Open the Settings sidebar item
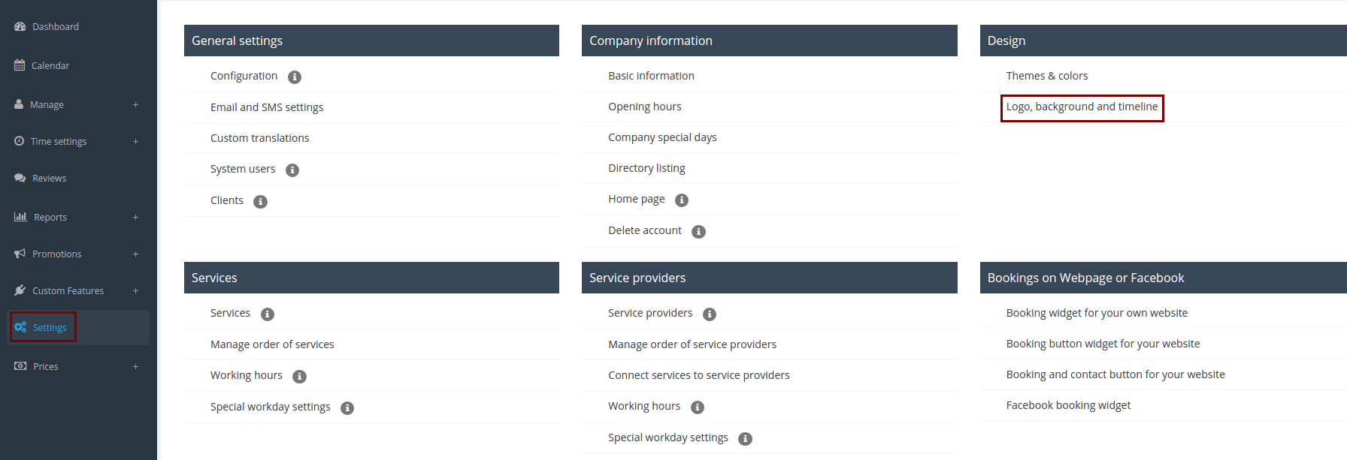Screen dimensions: 1347x460 coord(50,327)
